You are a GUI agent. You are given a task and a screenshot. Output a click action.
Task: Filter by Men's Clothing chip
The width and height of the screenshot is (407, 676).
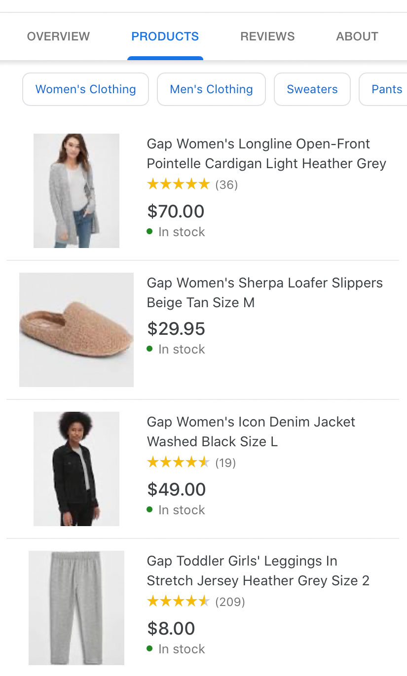click(211, 89)
